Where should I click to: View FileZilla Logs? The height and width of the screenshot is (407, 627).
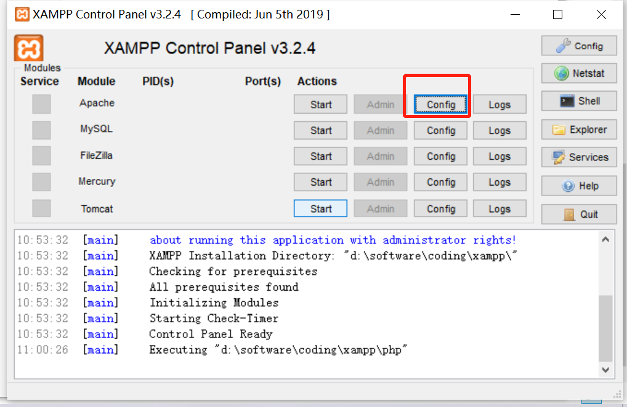pyautogui.click(x=500, y=156)
